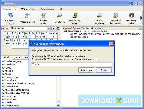Close the Suchmaske verwenden dialog
Screen dimensions: 144x109
click(x=112, y=44)
